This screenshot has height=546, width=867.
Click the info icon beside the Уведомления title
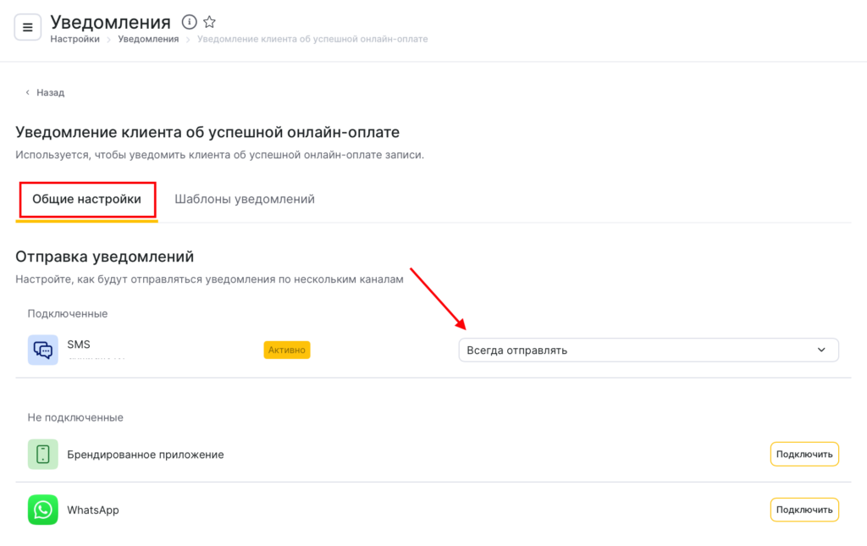tap(190, 22)
